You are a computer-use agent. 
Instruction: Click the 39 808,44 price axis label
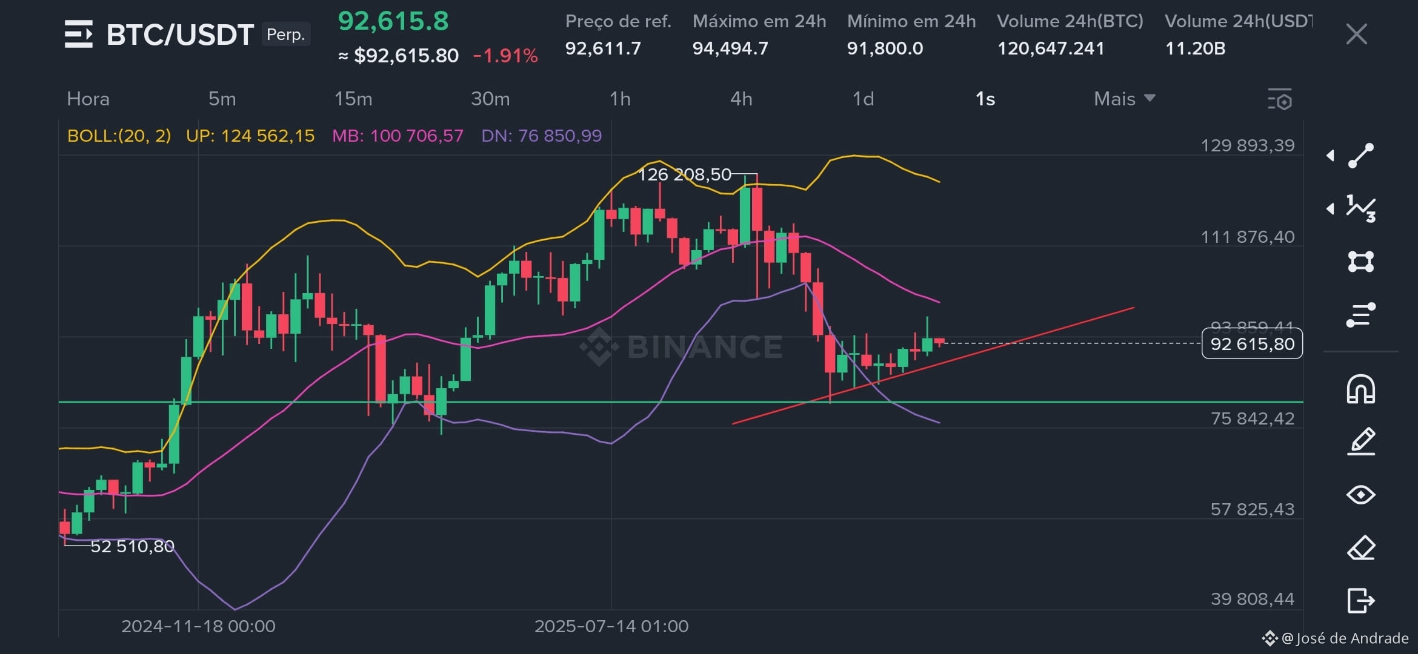1253,599
